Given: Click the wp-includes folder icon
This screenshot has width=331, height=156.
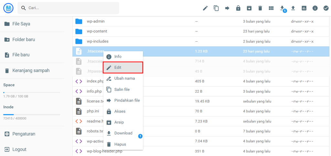Looking at the screenshot, I should (x=79, y=41).
